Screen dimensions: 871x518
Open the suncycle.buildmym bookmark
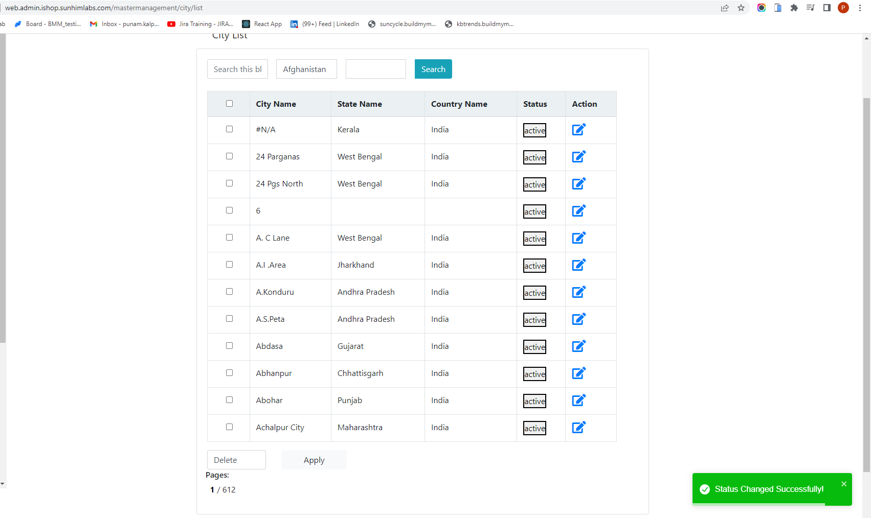pos(402,24)
